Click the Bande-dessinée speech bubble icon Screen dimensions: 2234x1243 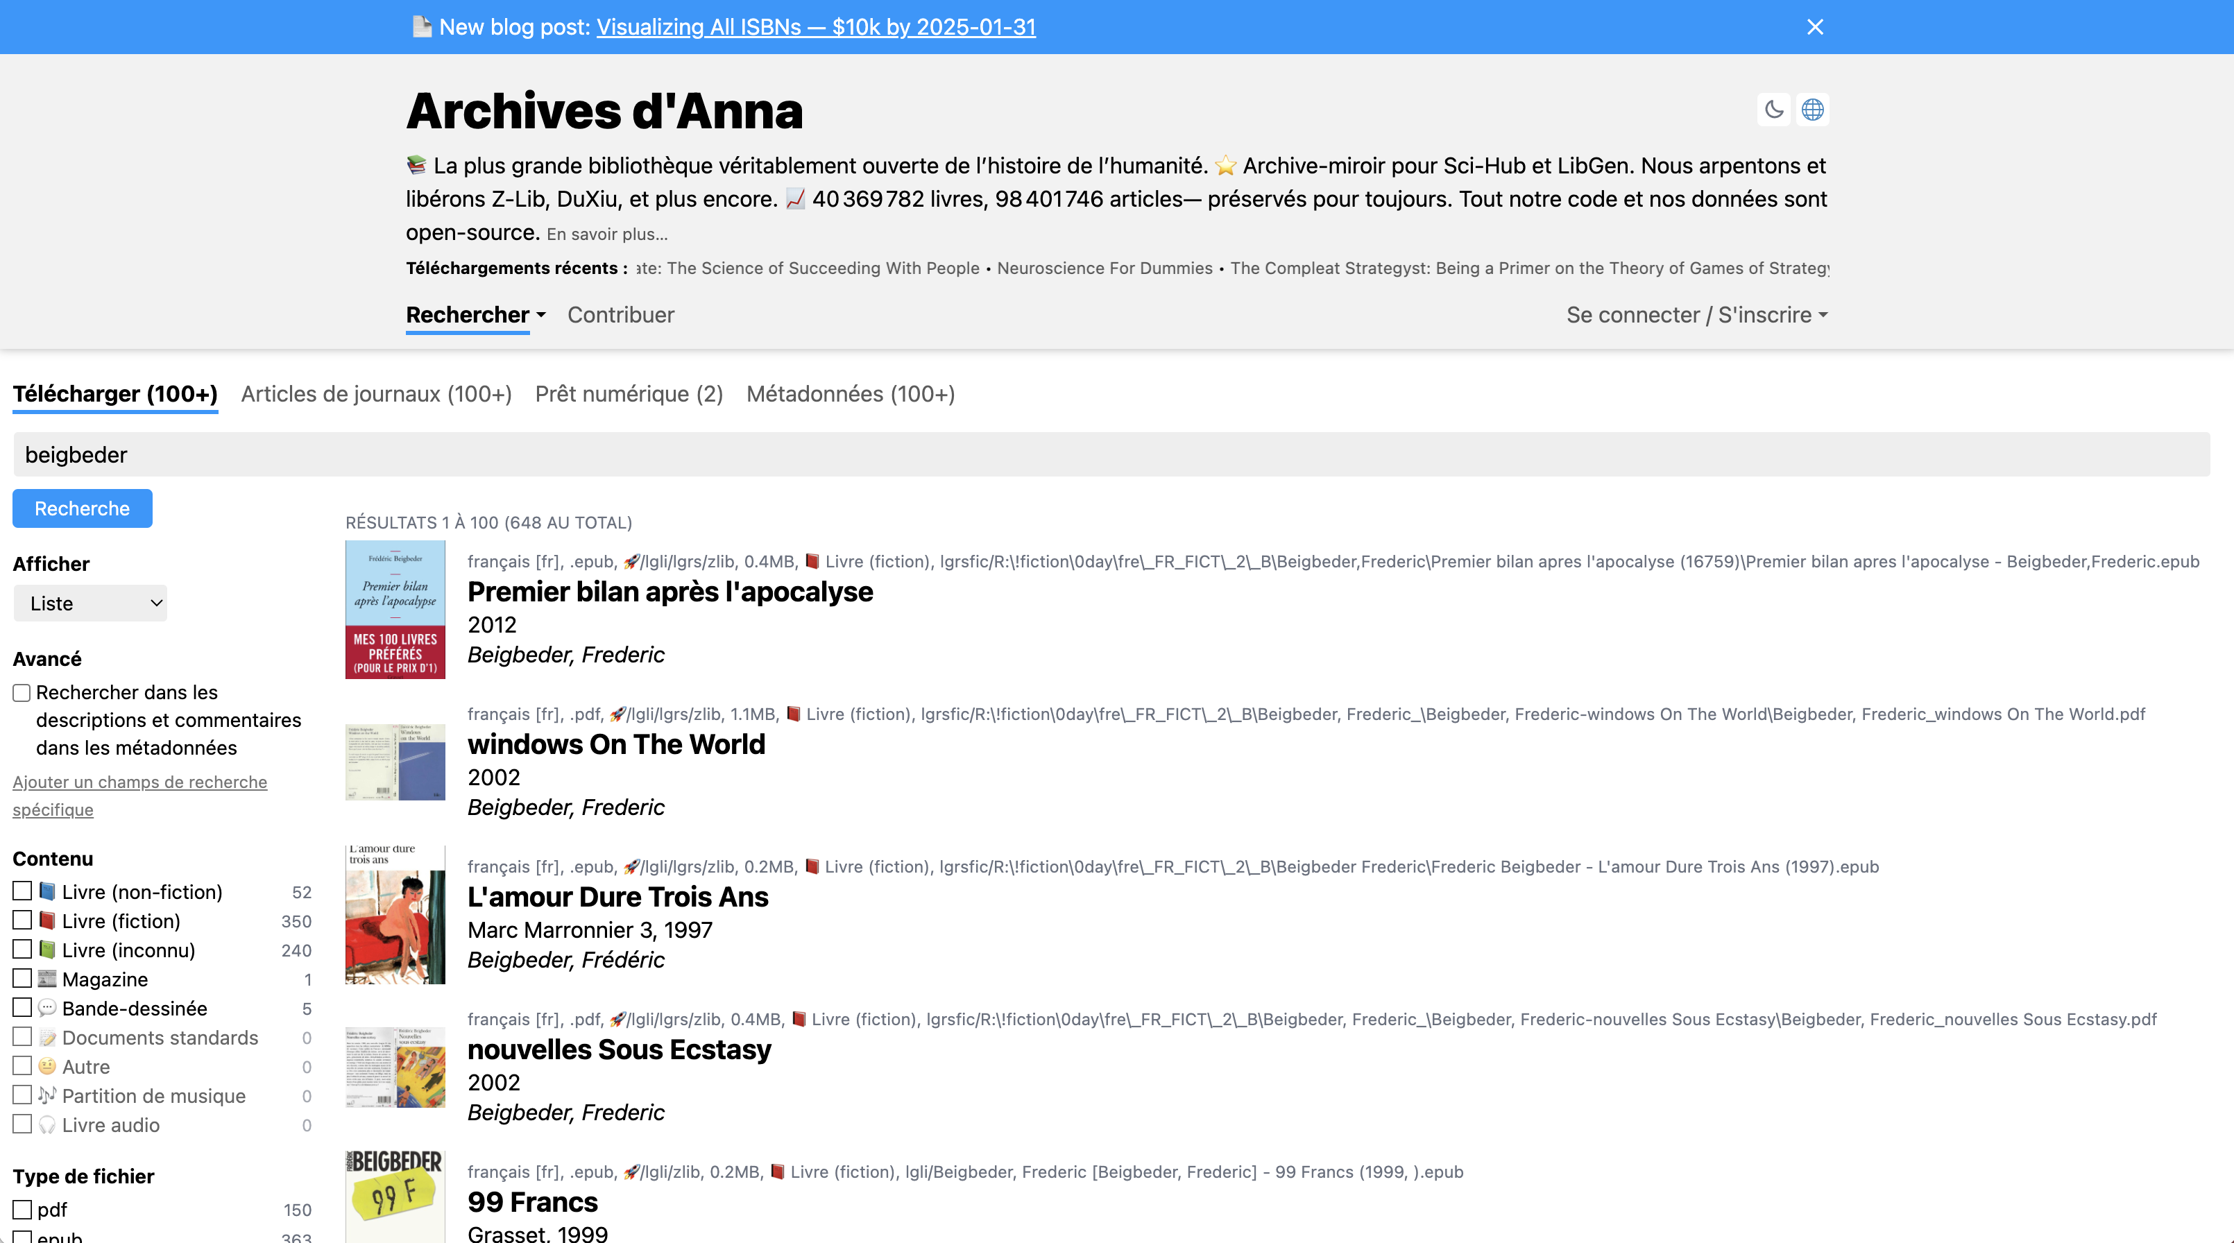(x=48, y=1007)
